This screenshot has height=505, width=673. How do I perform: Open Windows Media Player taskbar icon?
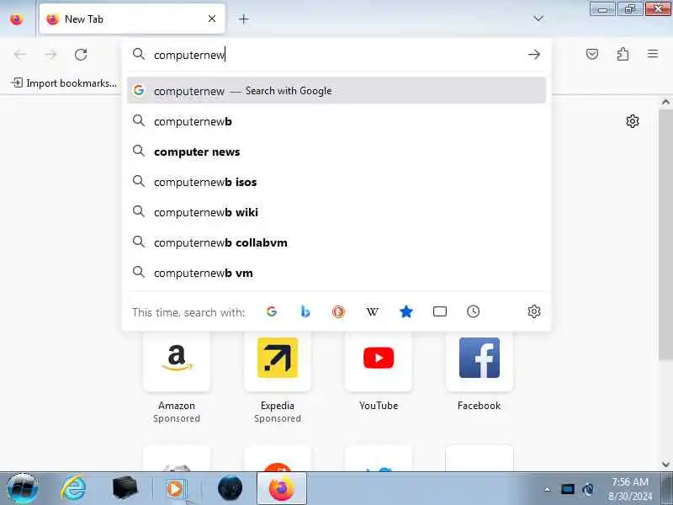[x=175, y=488]
